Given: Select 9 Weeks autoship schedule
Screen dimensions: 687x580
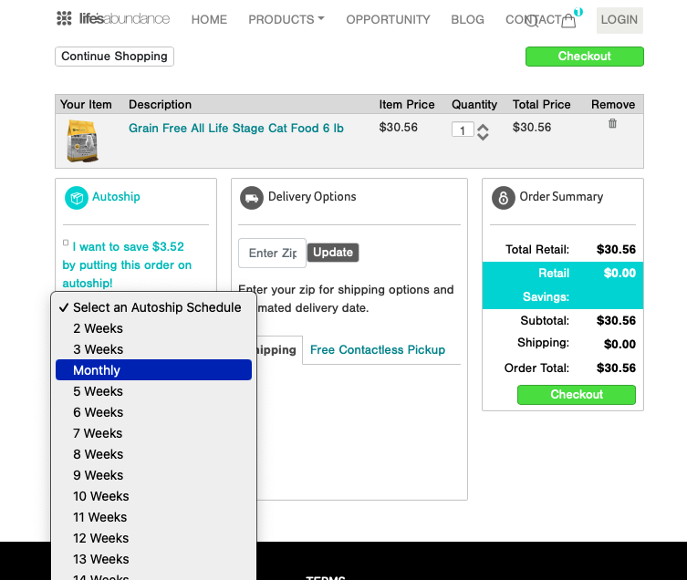Looking at the screenshot, I should click(153, 475).
